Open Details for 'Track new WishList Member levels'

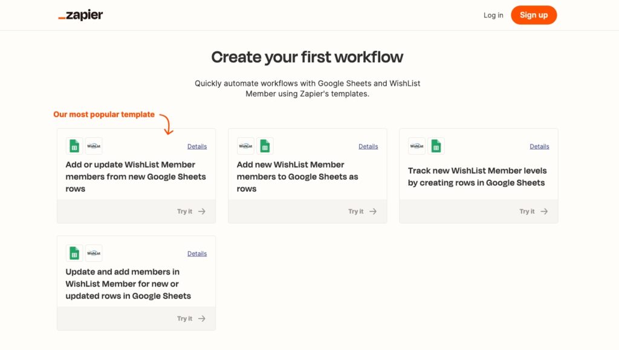tap(539, 146)
